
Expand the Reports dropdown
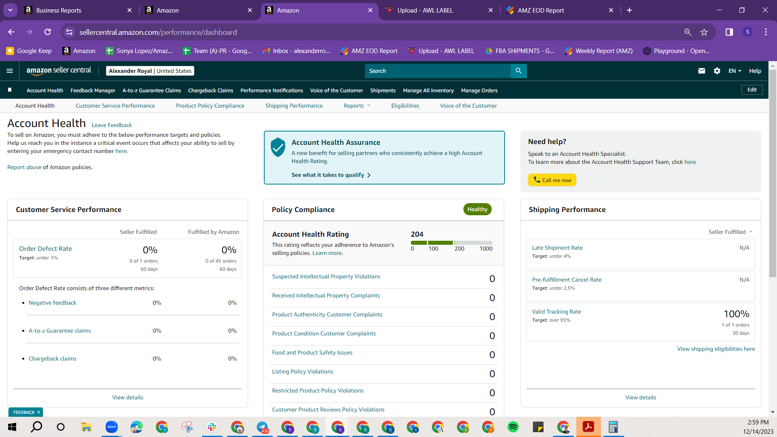[x=357, y=106]
